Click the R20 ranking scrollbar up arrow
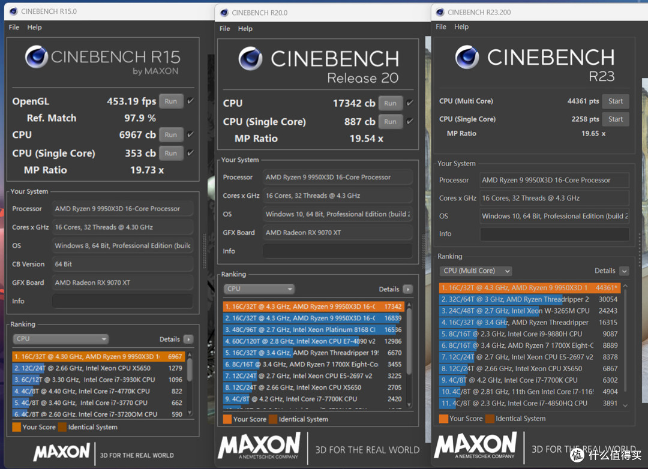Image resolution: width=648 pixels, height=469 pixels. [409, 305]
